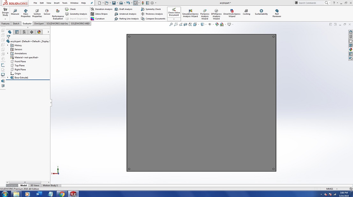This screenshot has height=197, width=353.
Task: Open the ConfigurationManager tab
Action: click(x=24, y=32)
